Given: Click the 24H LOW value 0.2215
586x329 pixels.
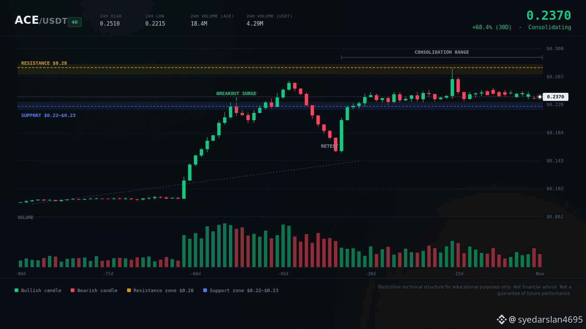Looking at the screenshot, I should [x=155, y=24].
